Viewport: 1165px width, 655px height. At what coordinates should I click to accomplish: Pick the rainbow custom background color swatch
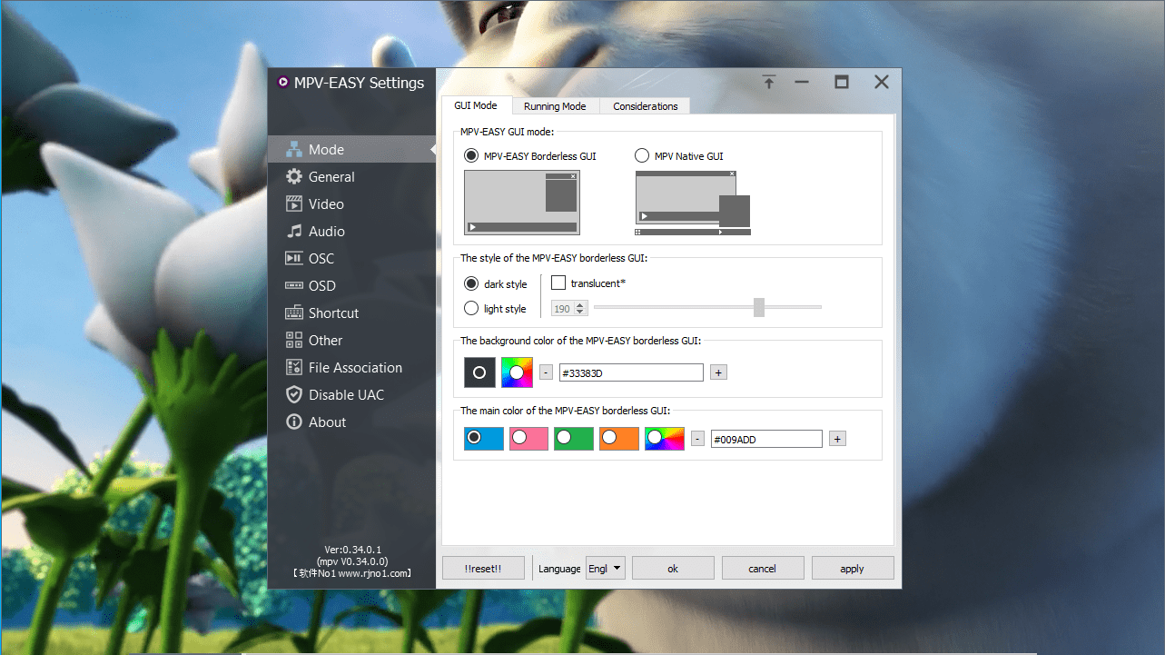517,372
